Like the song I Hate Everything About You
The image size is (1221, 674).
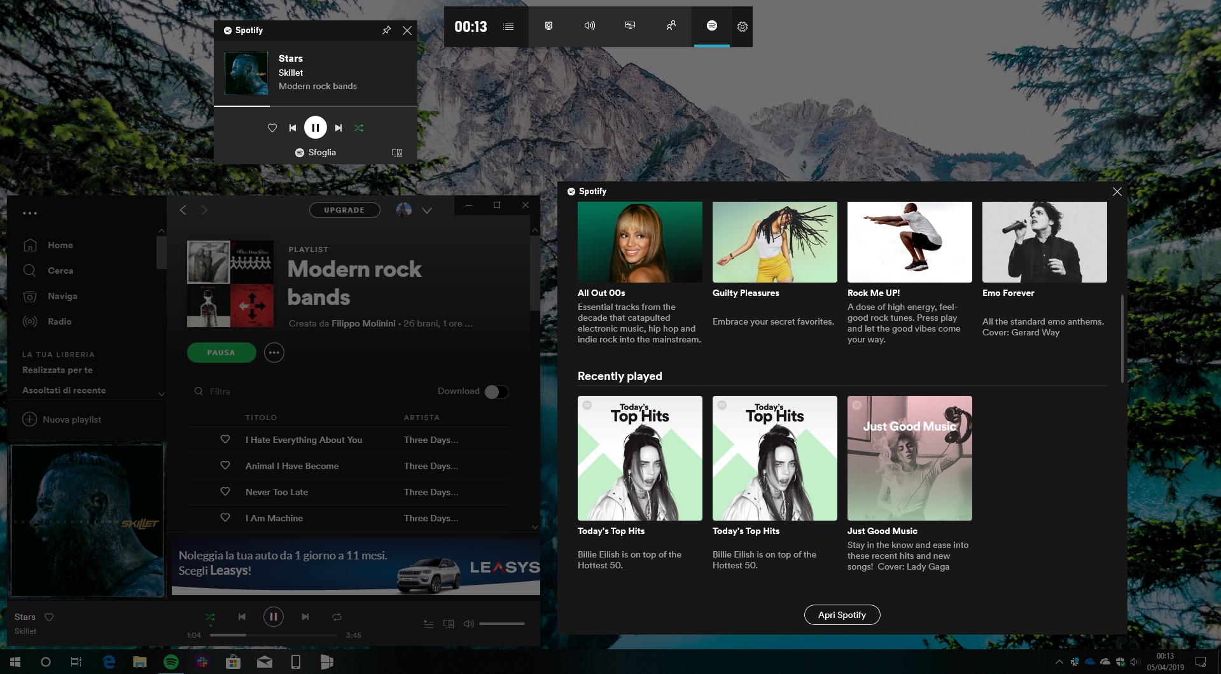(225, 439)
